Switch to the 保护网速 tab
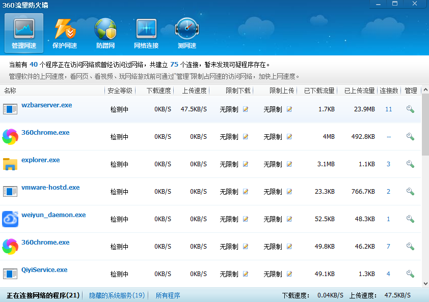 (x=65, y=33)
